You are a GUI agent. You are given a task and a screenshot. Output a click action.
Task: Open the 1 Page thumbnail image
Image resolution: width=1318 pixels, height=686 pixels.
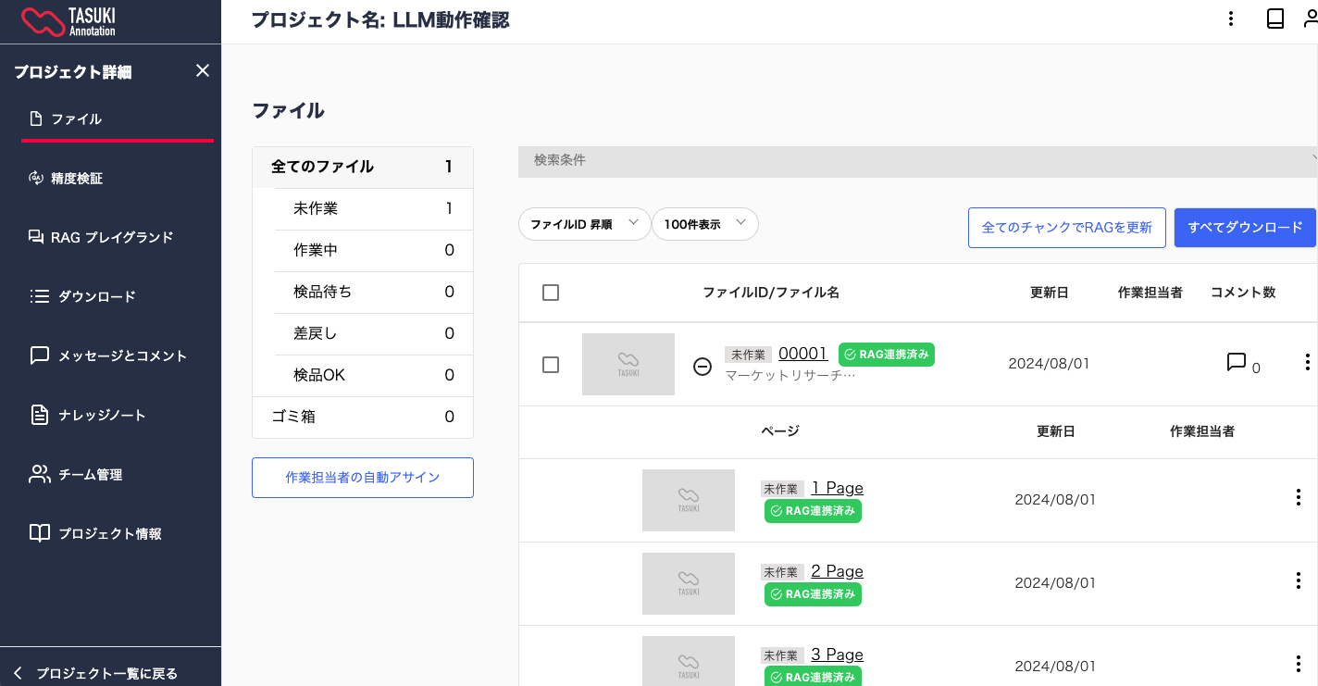pyautogui.click(x=688, y=500)
